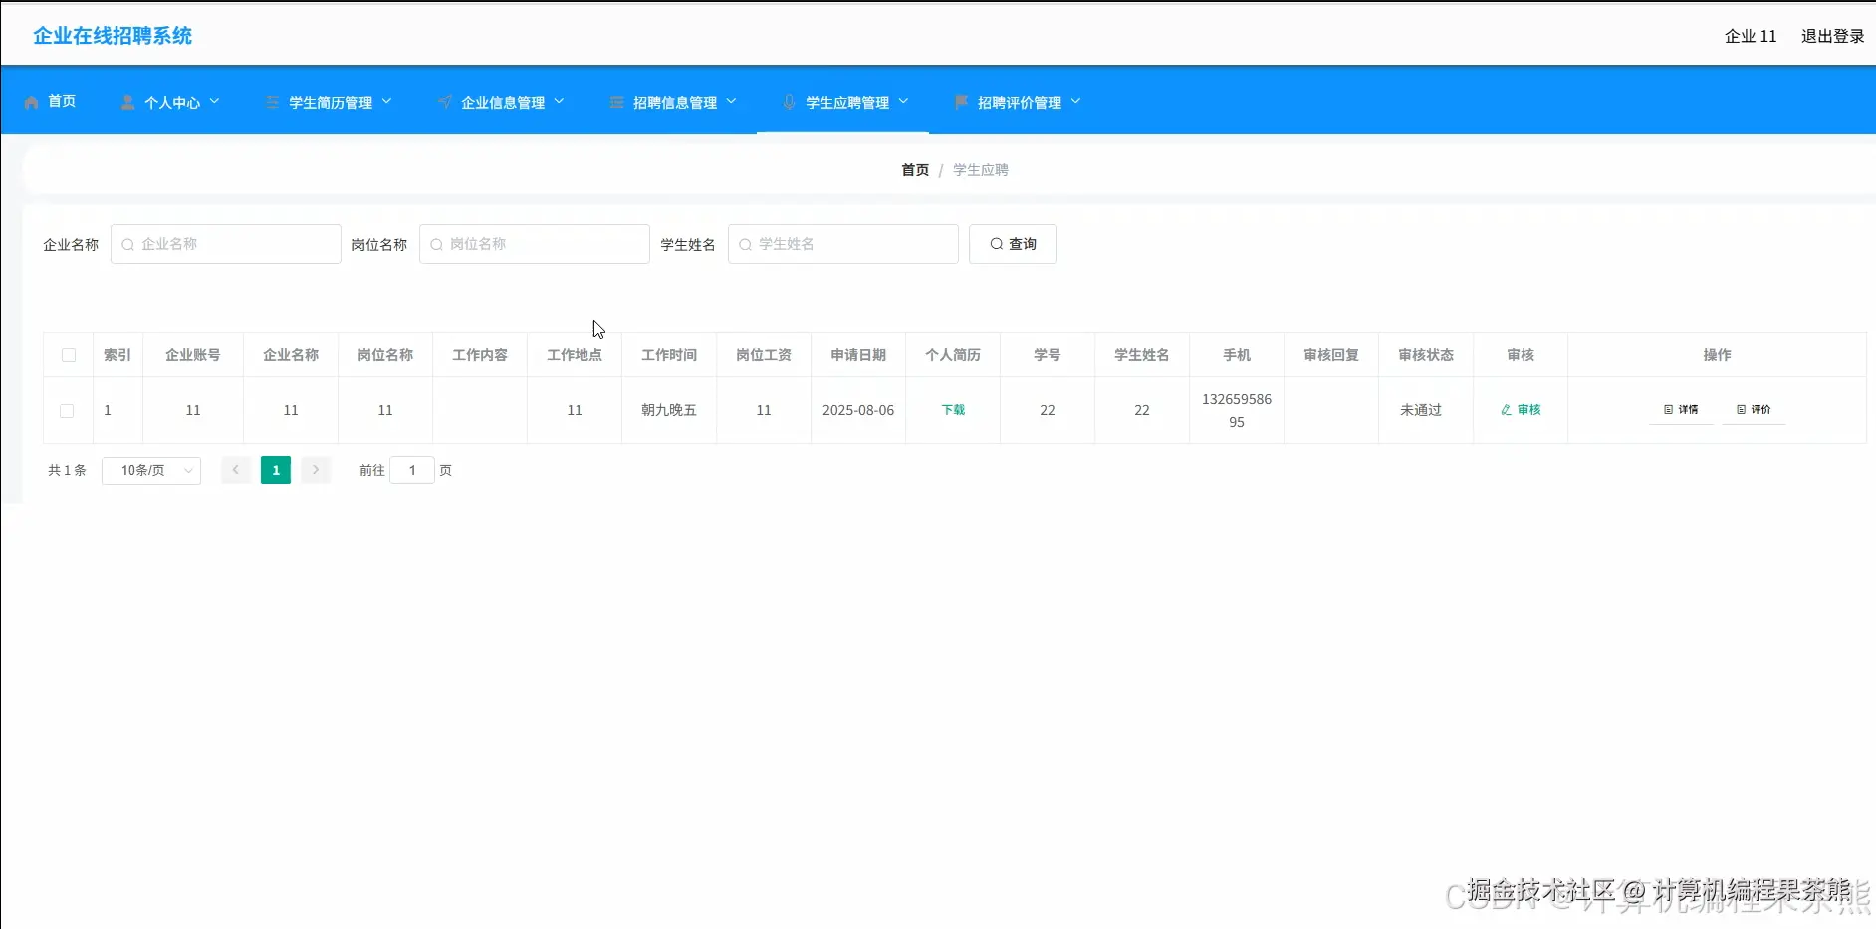Screen dimensions: 1876x929
Task: Click the microphone icon beside 学生应聘管理
Action: coord(790,102)
